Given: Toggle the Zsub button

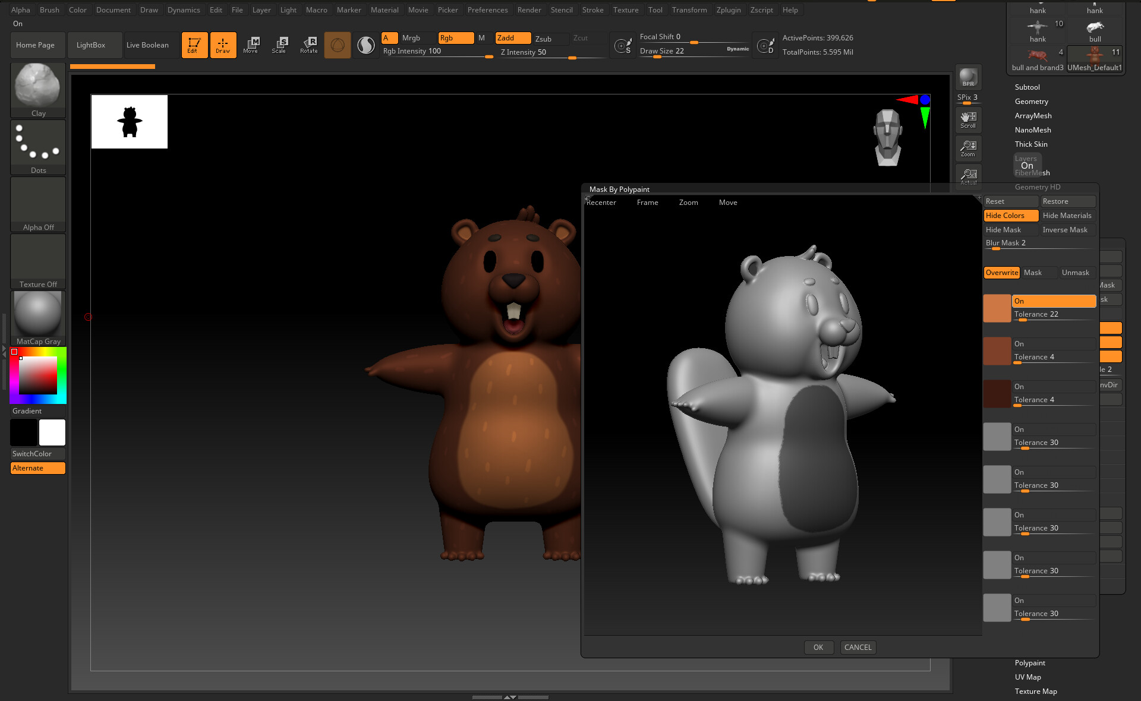Looking at the screenshot, I should 551,39.
